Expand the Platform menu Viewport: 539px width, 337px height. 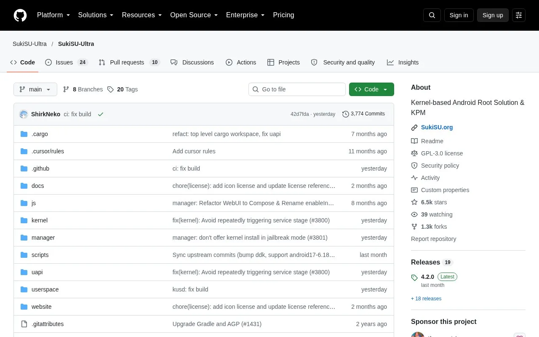(53, 15)
